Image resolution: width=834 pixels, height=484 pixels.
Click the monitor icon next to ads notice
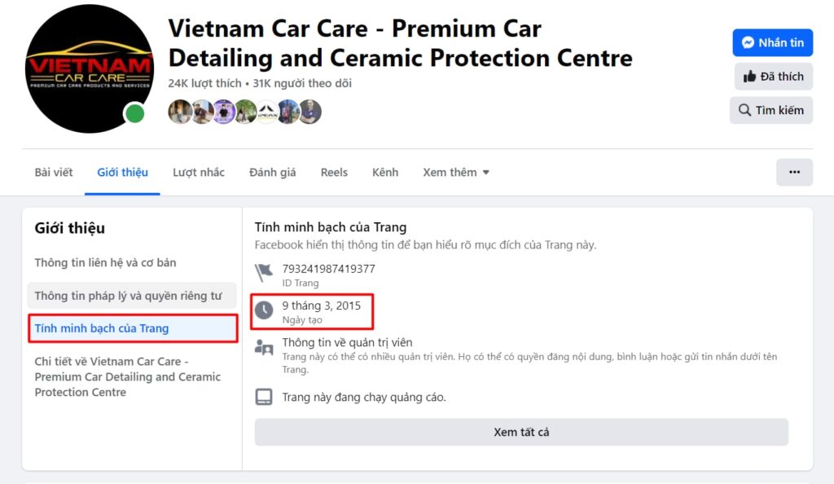point(264,397)
